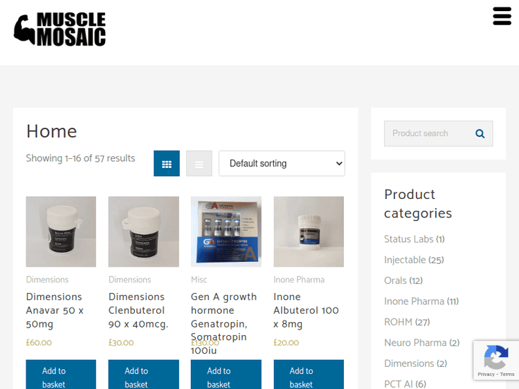Viewport: 519px width, 389px height.
Task: Select the ROHM product category
Action: (399, 322)
